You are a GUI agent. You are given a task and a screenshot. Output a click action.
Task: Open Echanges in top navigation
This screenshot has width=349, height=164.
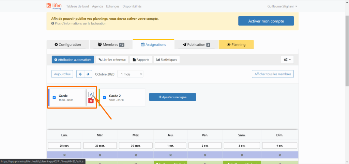pos(112,6)
